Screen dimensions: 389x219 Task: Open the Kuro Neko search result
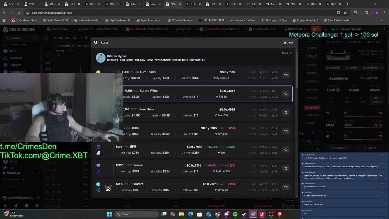pyautogui.click(x=193, y=112)
